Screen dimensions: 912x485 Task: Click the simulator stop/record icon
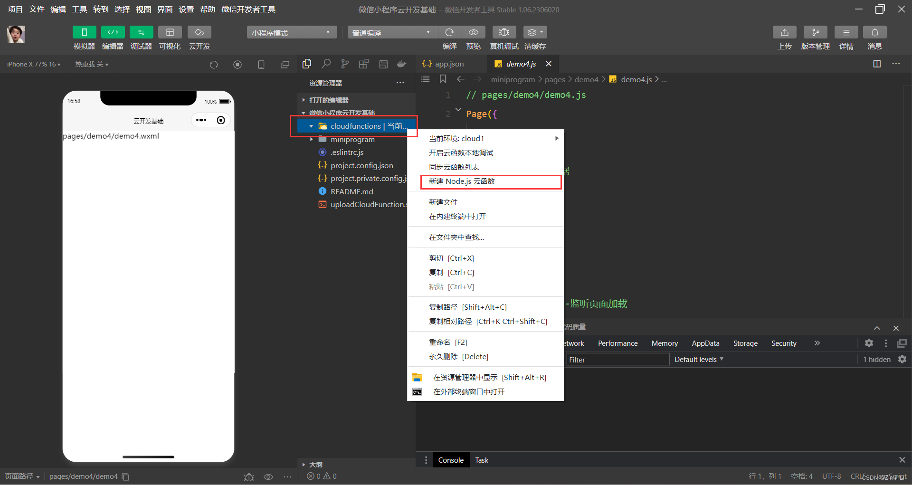tap(237, 65)
